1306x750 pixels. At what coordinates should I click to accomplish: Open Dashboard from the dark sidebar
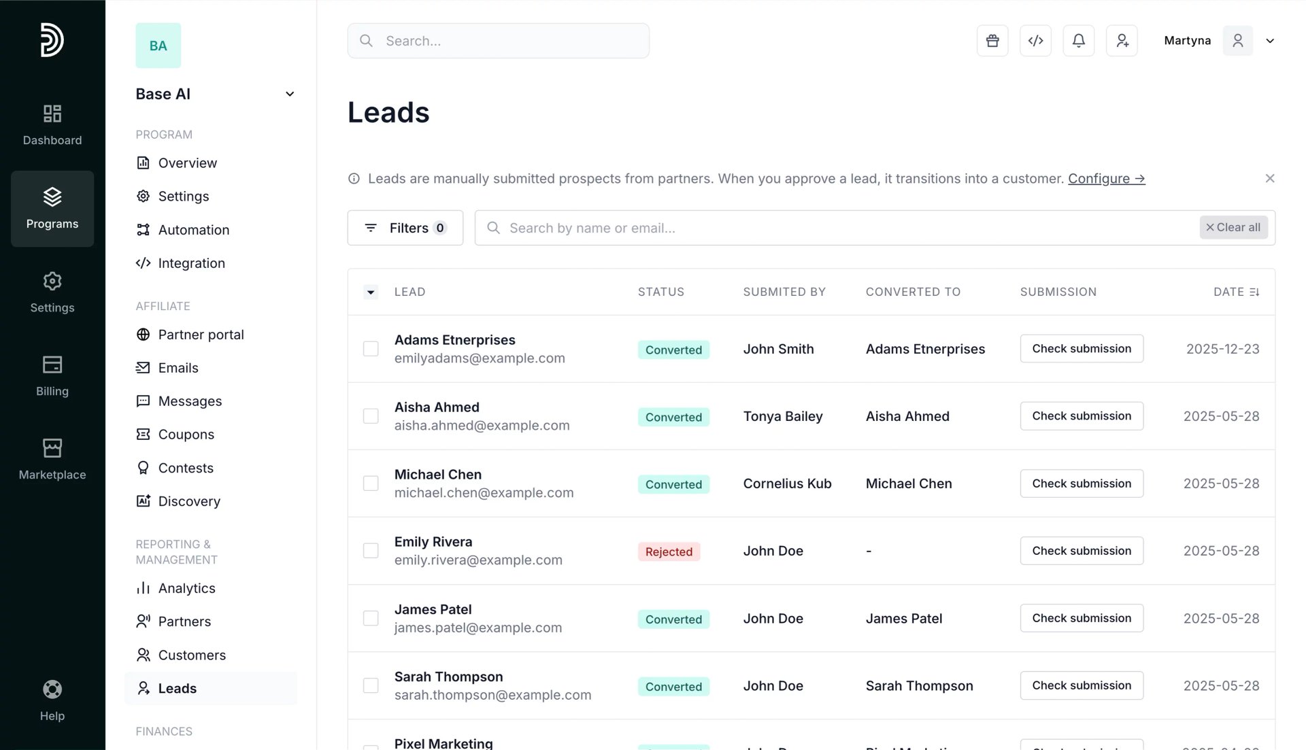click(52, 124)
